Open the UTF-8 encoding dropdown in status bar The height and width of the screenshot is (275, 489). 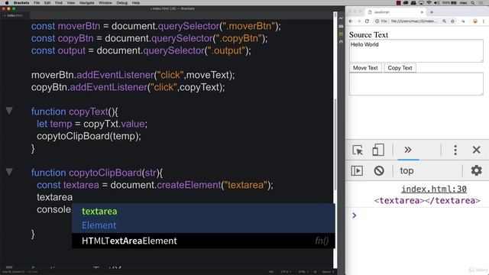[285, 272]
